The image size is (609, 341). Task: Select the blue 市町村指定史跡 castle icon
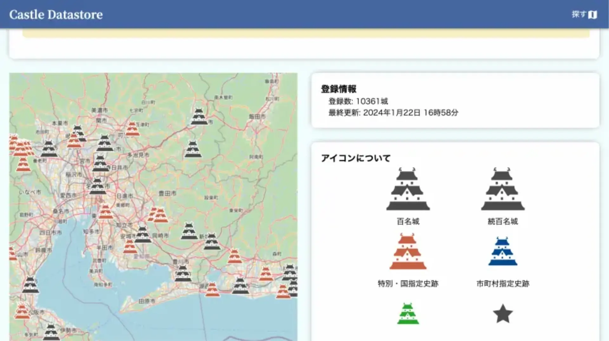503,252
